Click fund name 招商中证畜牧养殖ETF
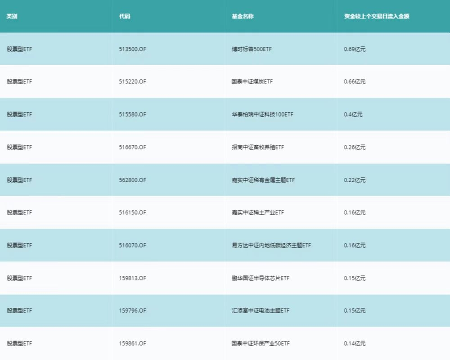 coord(258,147)
